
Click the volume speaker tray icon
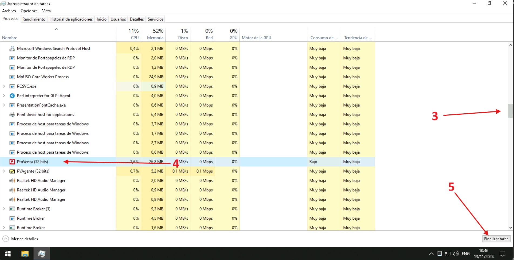(456, 254)
